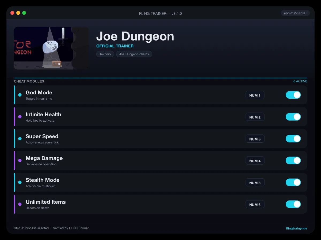Viewport: 321px width, 240px height.
Task: Toggle the Super Speed switch
Action: point(293,139)
